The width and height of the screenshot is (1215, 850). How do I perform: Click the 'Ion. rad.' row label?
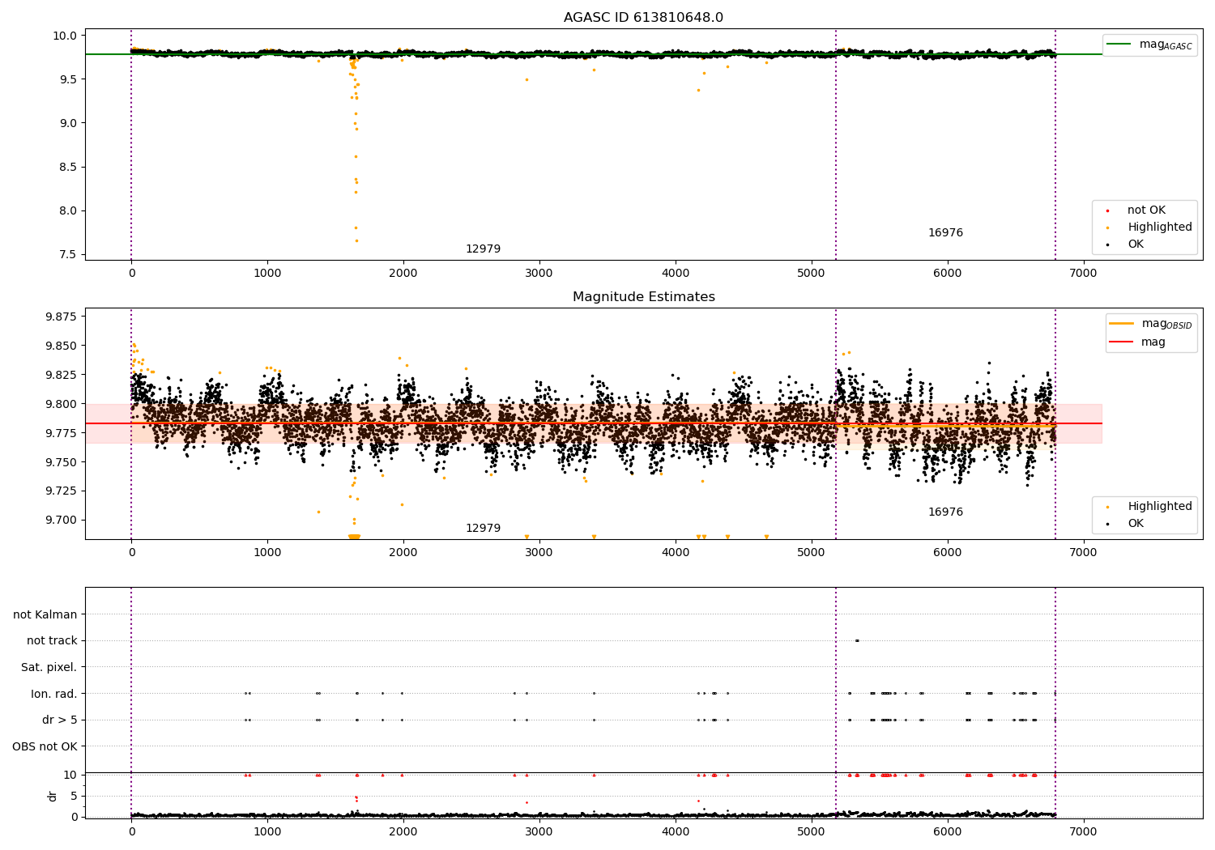coord(54,694)
